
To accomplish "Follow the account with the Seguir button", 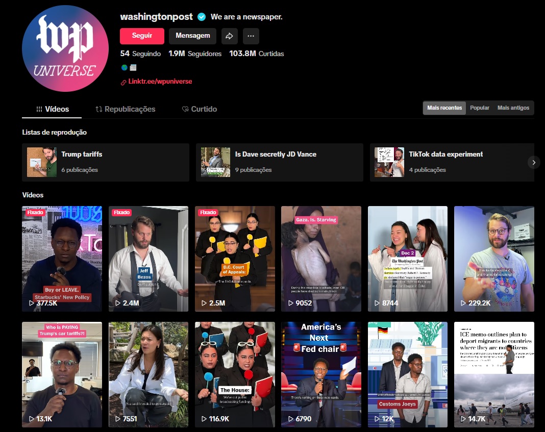I will click(142, 36).
